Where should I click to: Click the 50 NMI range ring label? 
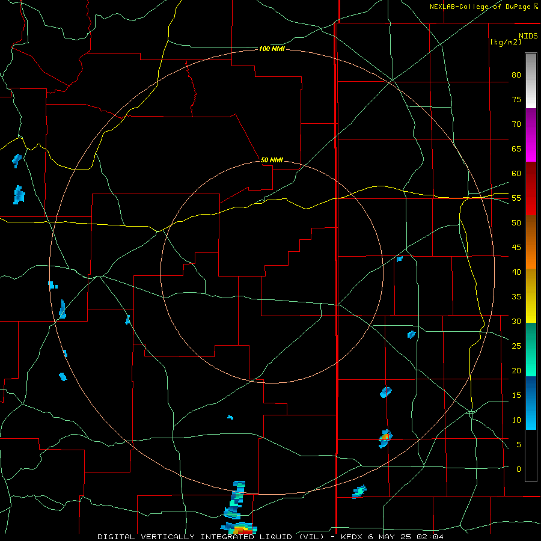click(x=272, y=160)
